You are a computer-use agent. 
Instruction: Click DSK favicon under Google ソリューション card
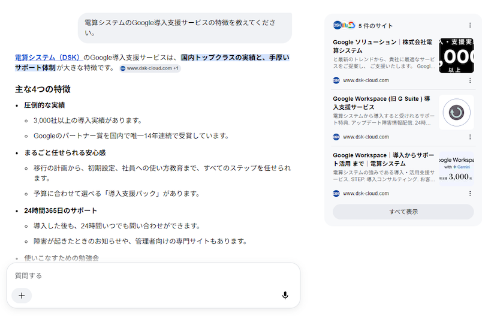pyautogui.click(x=336, y=80)
